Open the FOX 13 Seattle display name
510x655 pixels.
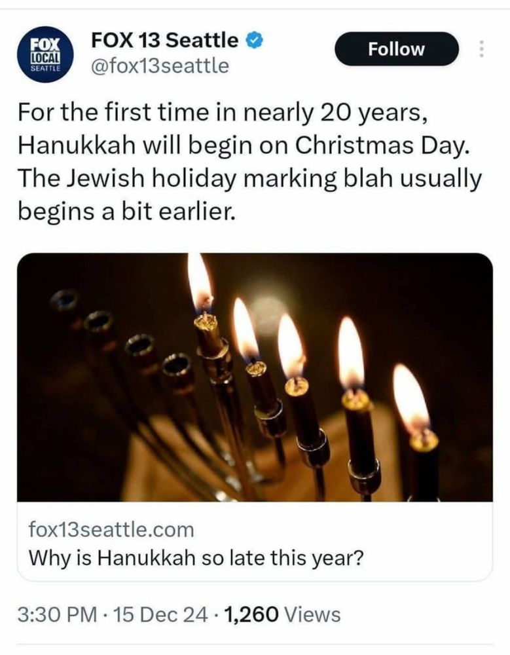click(164, 40)
